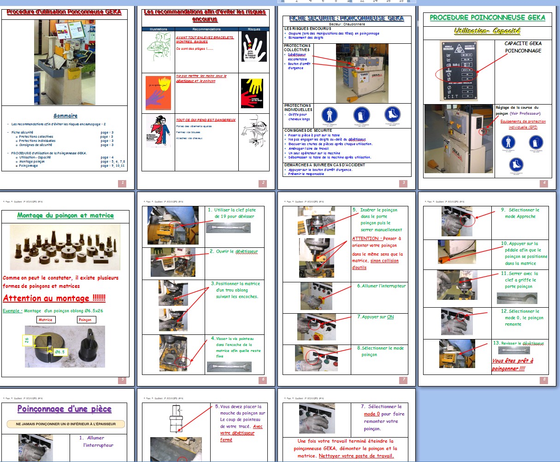
Task: Click 'Nettoyer votre poste de travail.' text
Action: 356,456
